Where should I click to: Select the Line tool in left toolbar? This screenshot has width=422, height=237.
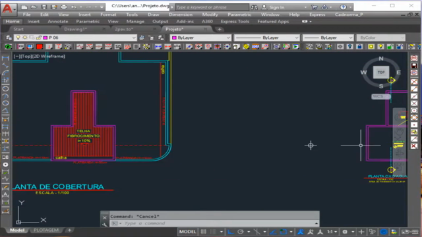pyautogui.click(x=5, y=65)
